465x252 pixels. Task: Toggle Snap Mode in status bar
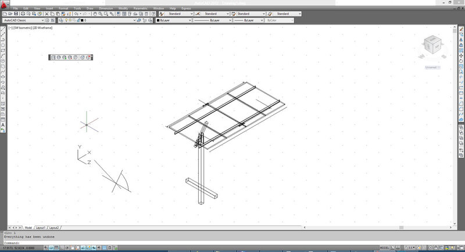coord(51,248)
